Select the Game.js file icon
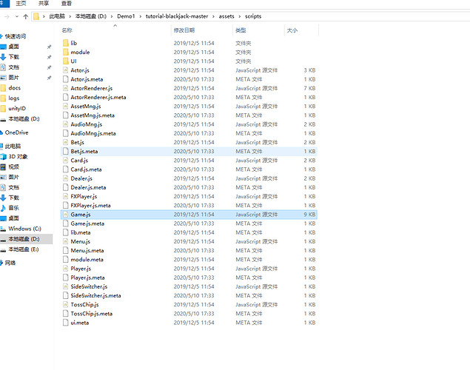Screen dimensions: 470x370 tap(66, 215)
